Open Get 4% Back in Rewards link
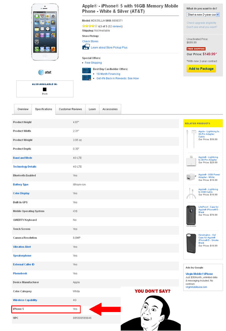The height and width of the screenshot is (331, 226). coord(118,78)
